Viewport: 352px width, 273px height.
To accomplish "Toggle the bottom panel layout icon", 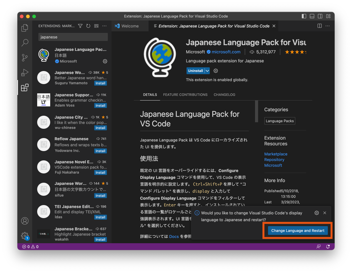I will coord(312,16).
